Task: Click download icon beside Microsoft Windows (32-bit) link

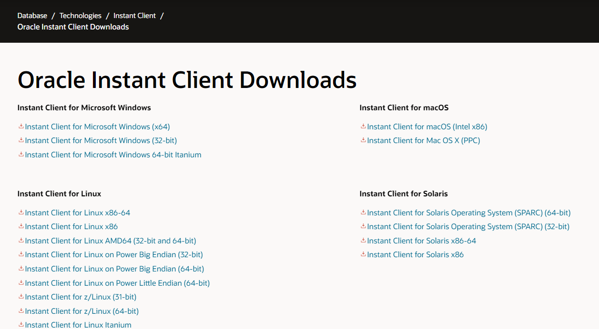Action: pos(21,140)
